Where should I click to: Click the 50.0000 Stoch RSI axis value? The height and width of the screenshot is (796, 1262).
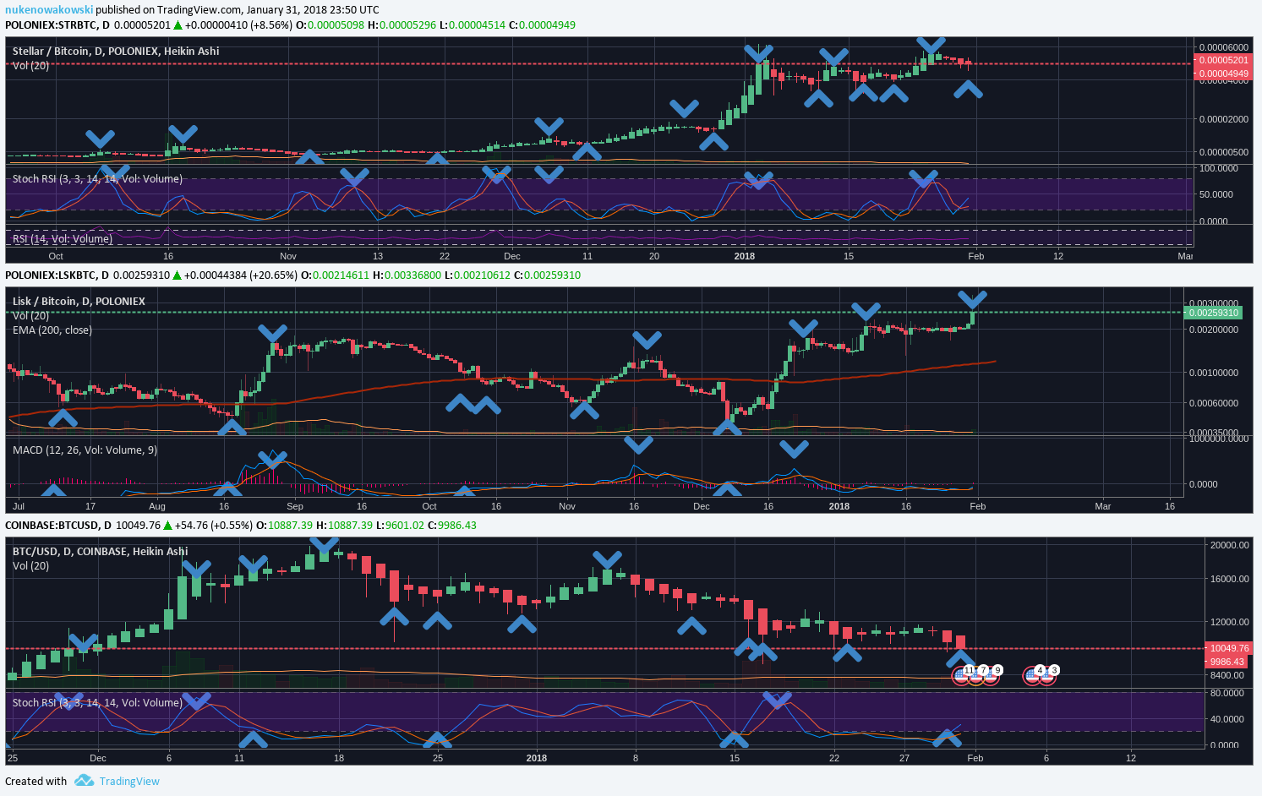tap(1216, 194)
